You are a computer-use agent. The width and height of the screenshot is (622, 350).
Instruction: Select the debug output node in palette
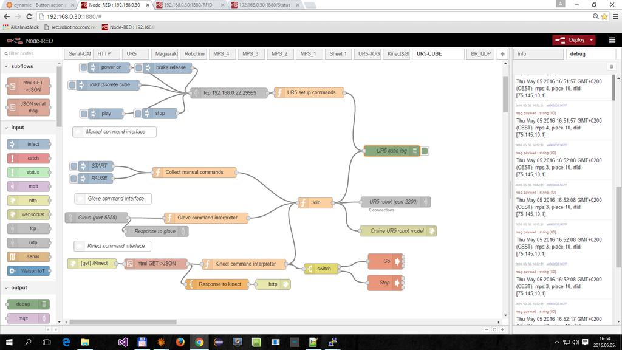click(28, 304)
